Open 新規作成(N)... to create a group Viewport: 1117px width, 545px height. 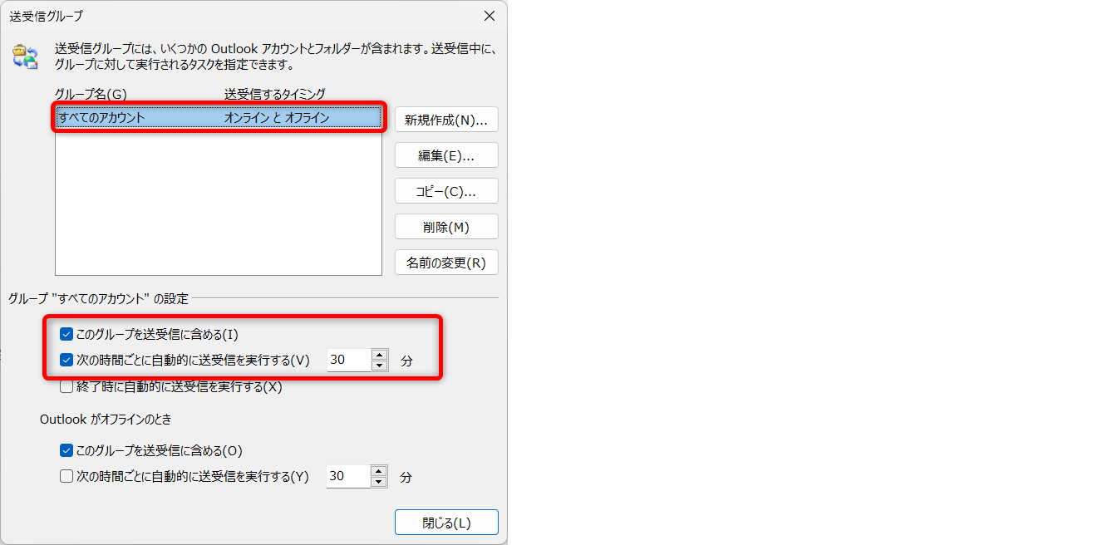click(x=446, y=120)
